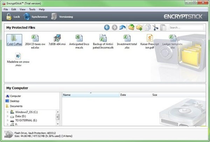210x142 pixels.
Task: Click the scissors cut icon
Action: point(155,27)
